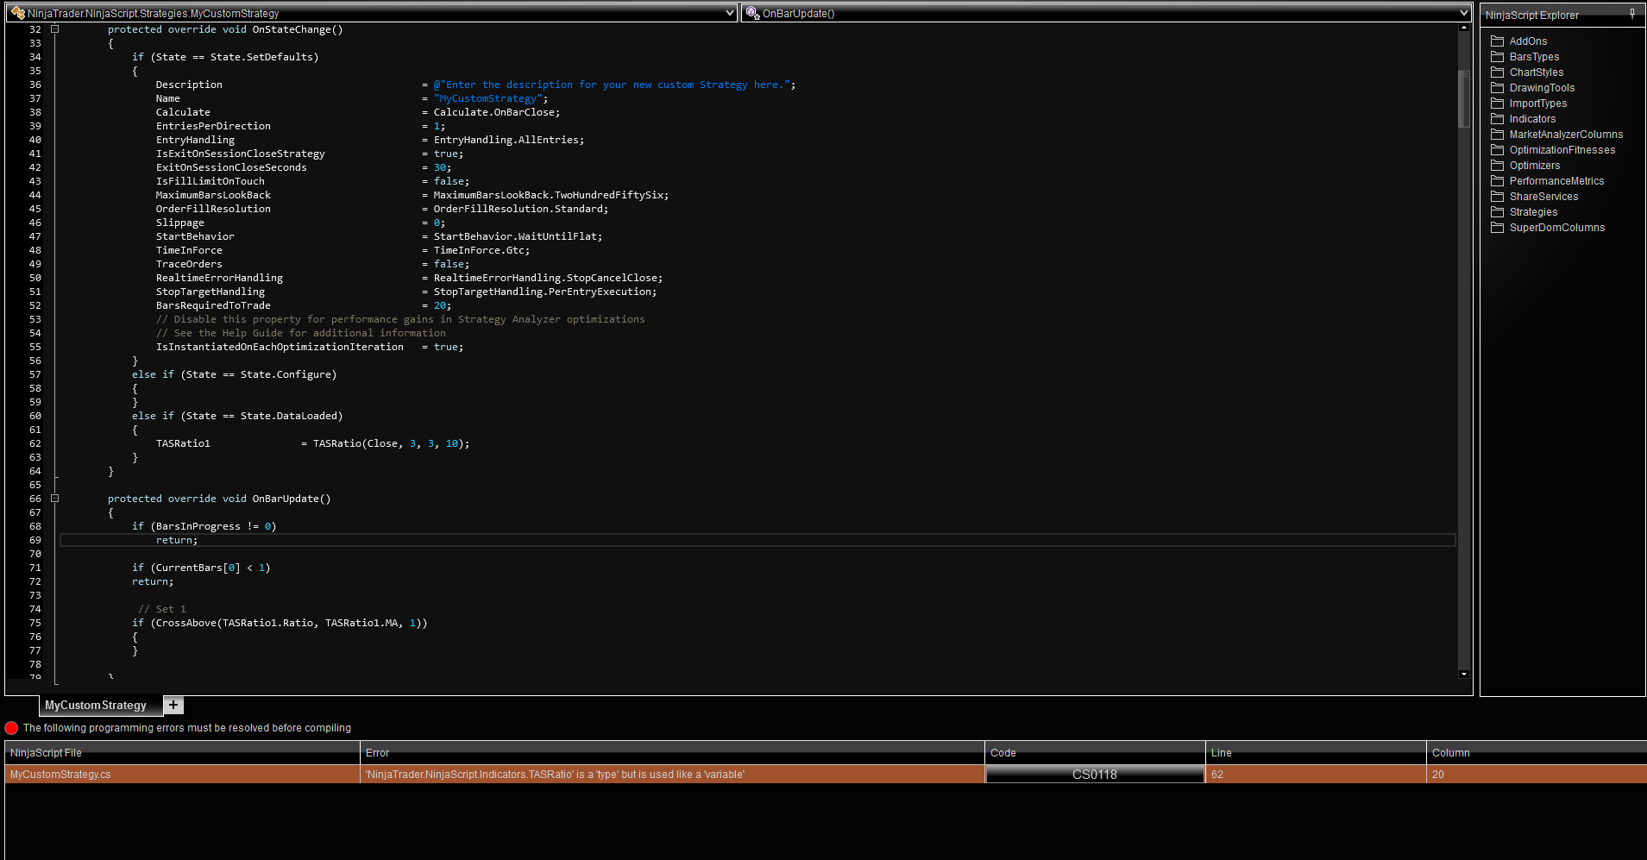Click the NinjaScript Explorer panel title
This screenshot has width=1647, height=860.
(1532, 15)
